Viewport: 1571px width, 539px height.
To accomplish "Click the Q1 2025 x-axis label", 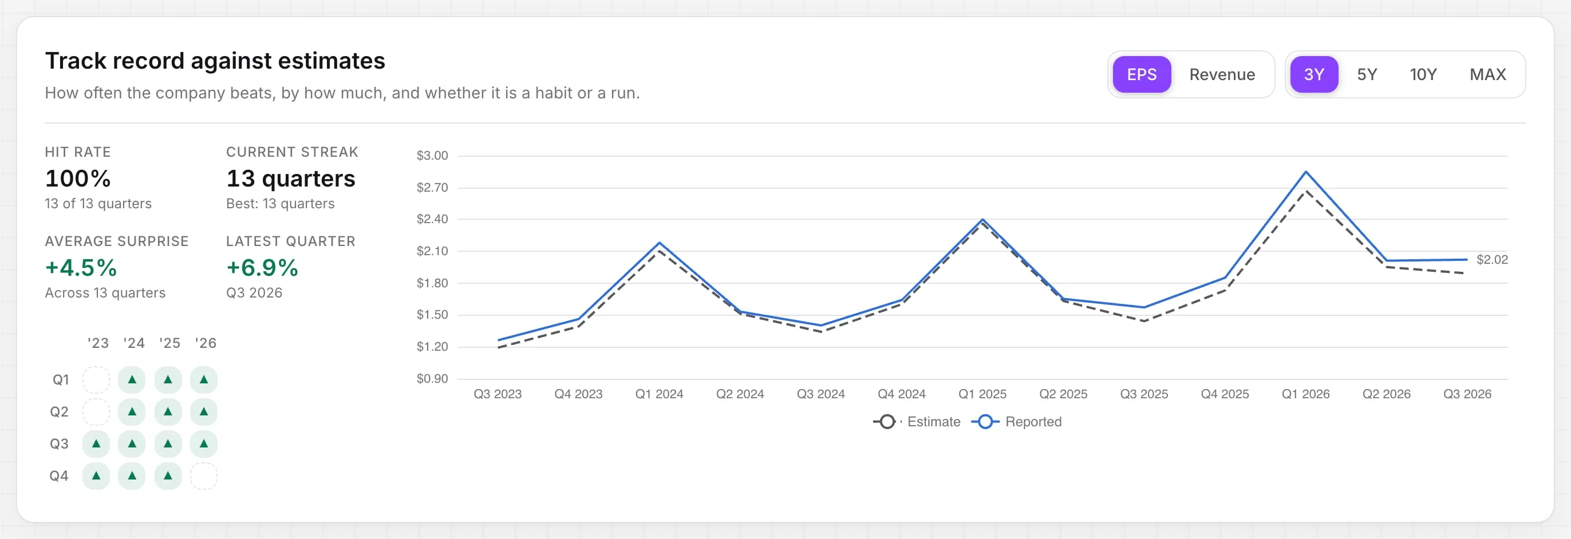I will [x=982, y=394].
